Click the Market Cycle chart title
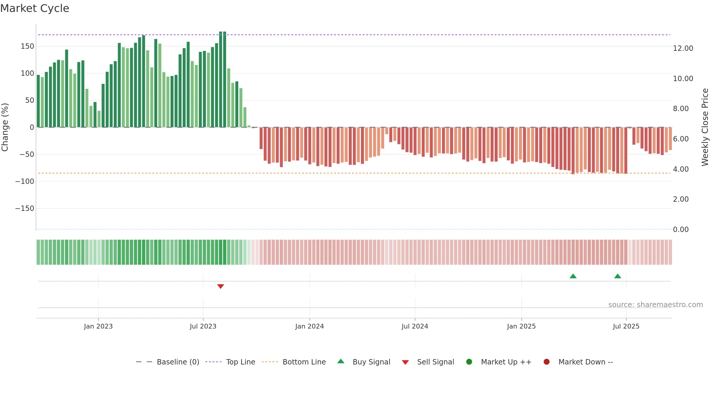 [35, 8]
